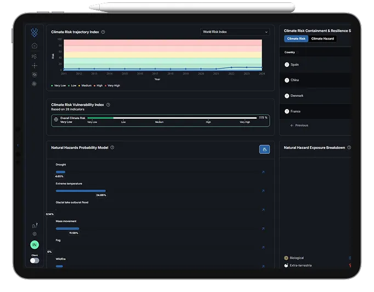Select the China row

point(315,80)
